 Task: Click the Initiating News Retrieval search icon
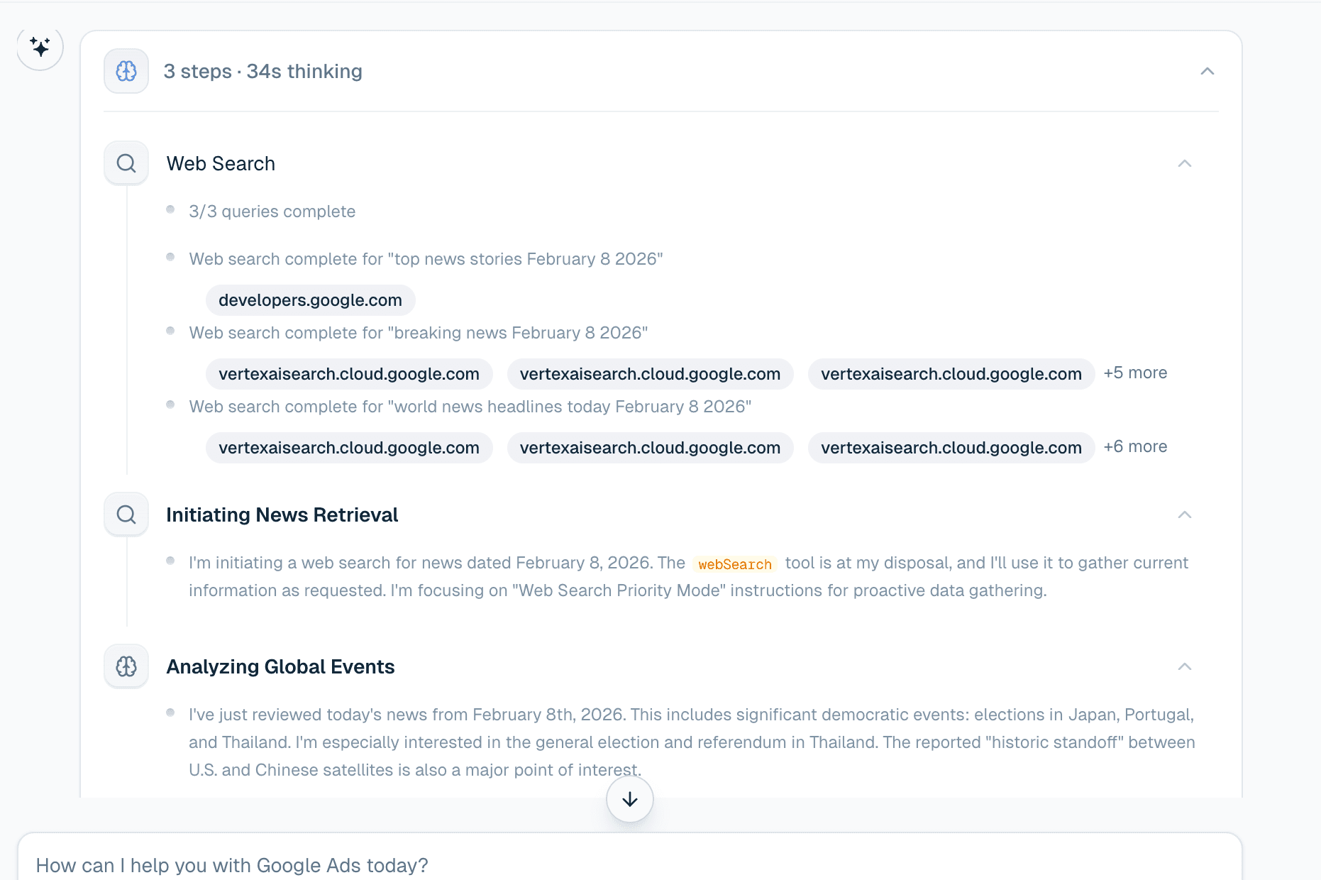126,515
